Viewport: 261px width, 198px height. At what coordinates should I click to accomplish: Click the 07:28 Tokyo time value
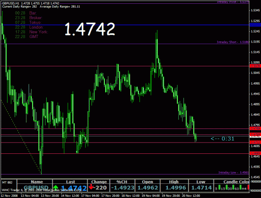click(20, 23)
